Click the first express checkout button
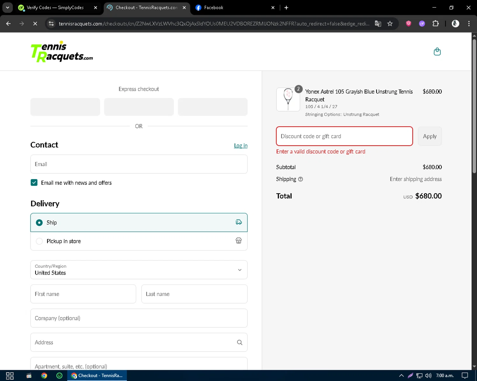The image size is (477, 381). [x=65, y=107]
